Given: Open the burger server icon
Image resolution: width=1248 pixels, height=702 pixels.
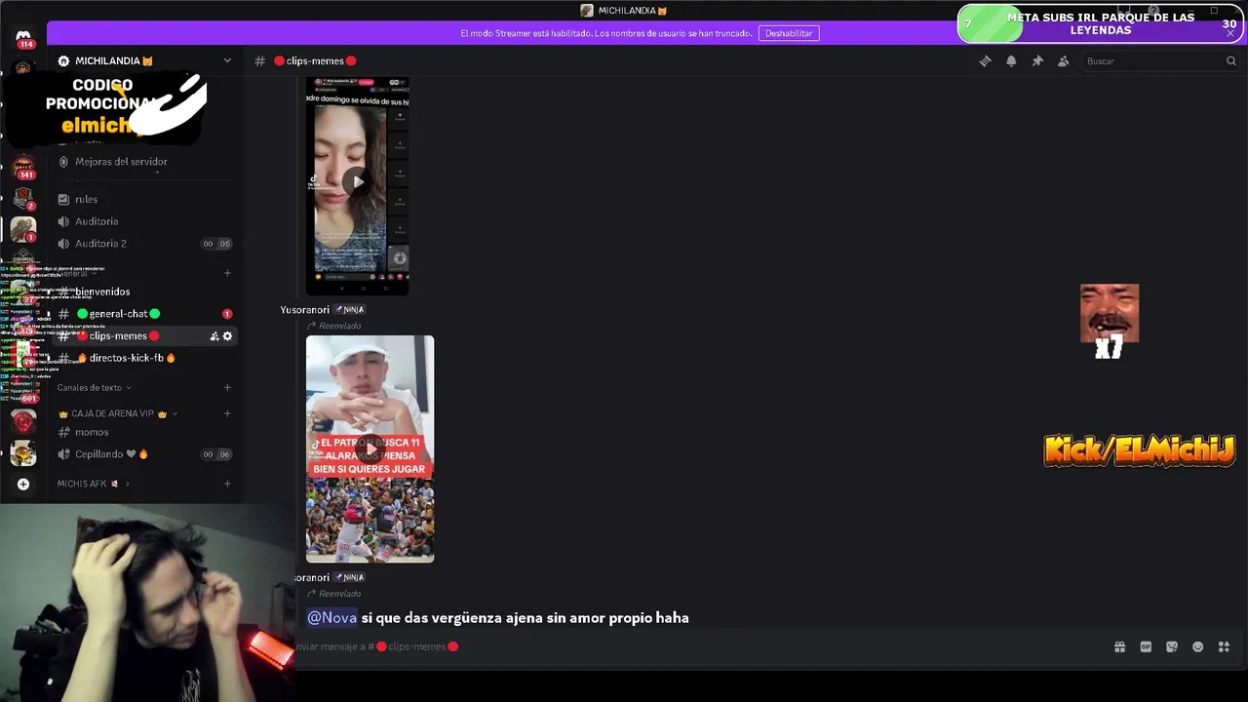Looking at the screenshot, I should point(23,452).
